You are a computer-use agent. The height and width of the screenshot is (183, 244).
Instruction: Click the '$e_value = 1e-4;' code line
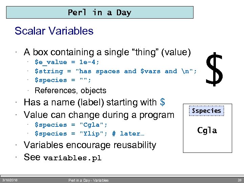(67, 62)
